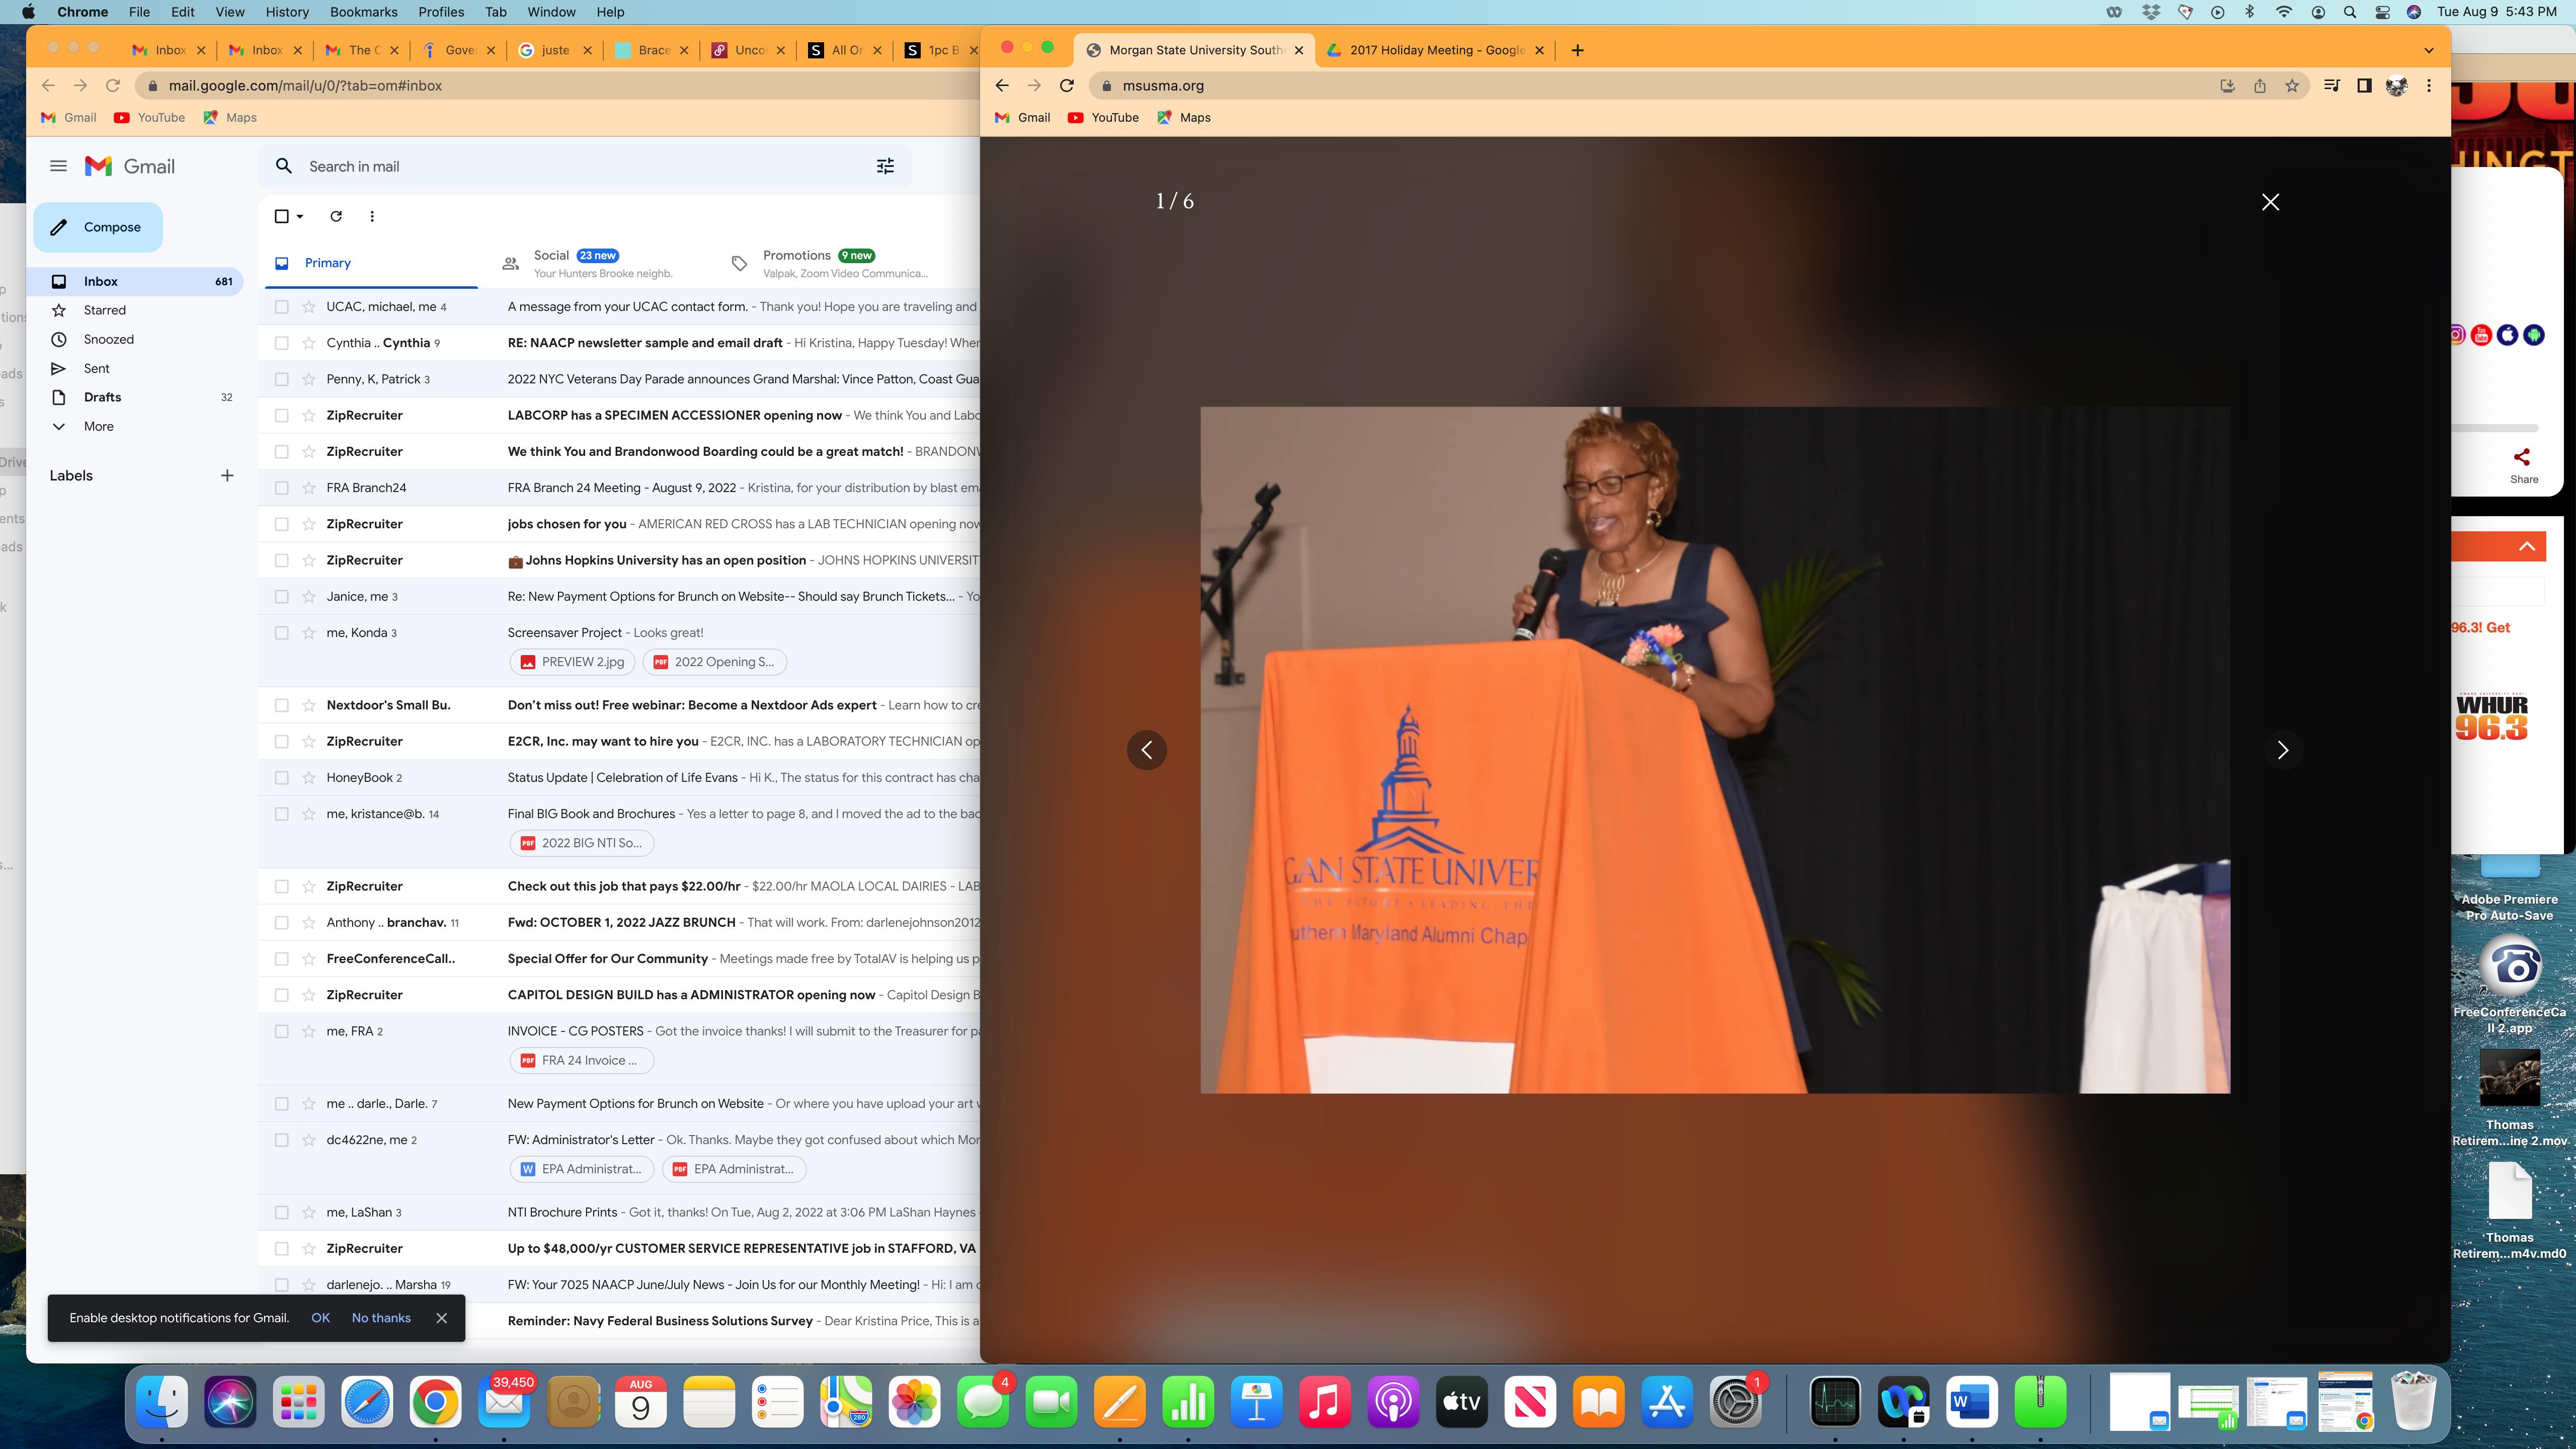The height and width of the screenshot is (1449, 2576).
Task: Tick checkbox for Janice brunch payment email
Action: pyautogui.click(x=282, y=597)
